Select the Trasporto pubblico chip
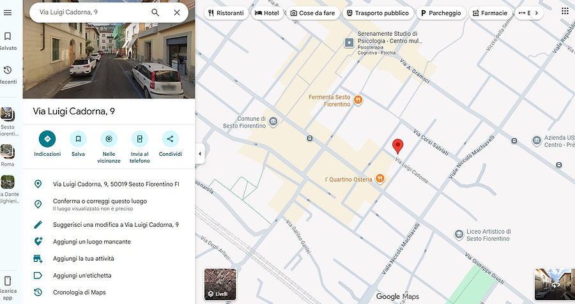Viewport: 575px width, 304px height. pos(378,13)
